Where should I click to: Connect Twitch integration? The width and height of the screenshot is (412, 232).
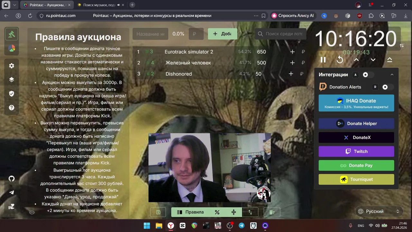(x=356, y=151)
